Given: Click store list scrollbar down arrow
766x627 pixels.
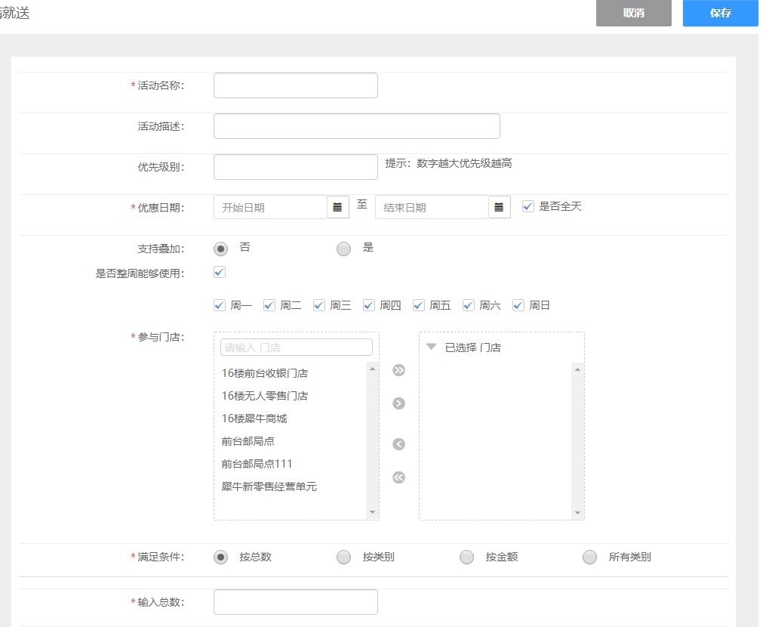Looking at the screenshot, I should tap(372, 512).
